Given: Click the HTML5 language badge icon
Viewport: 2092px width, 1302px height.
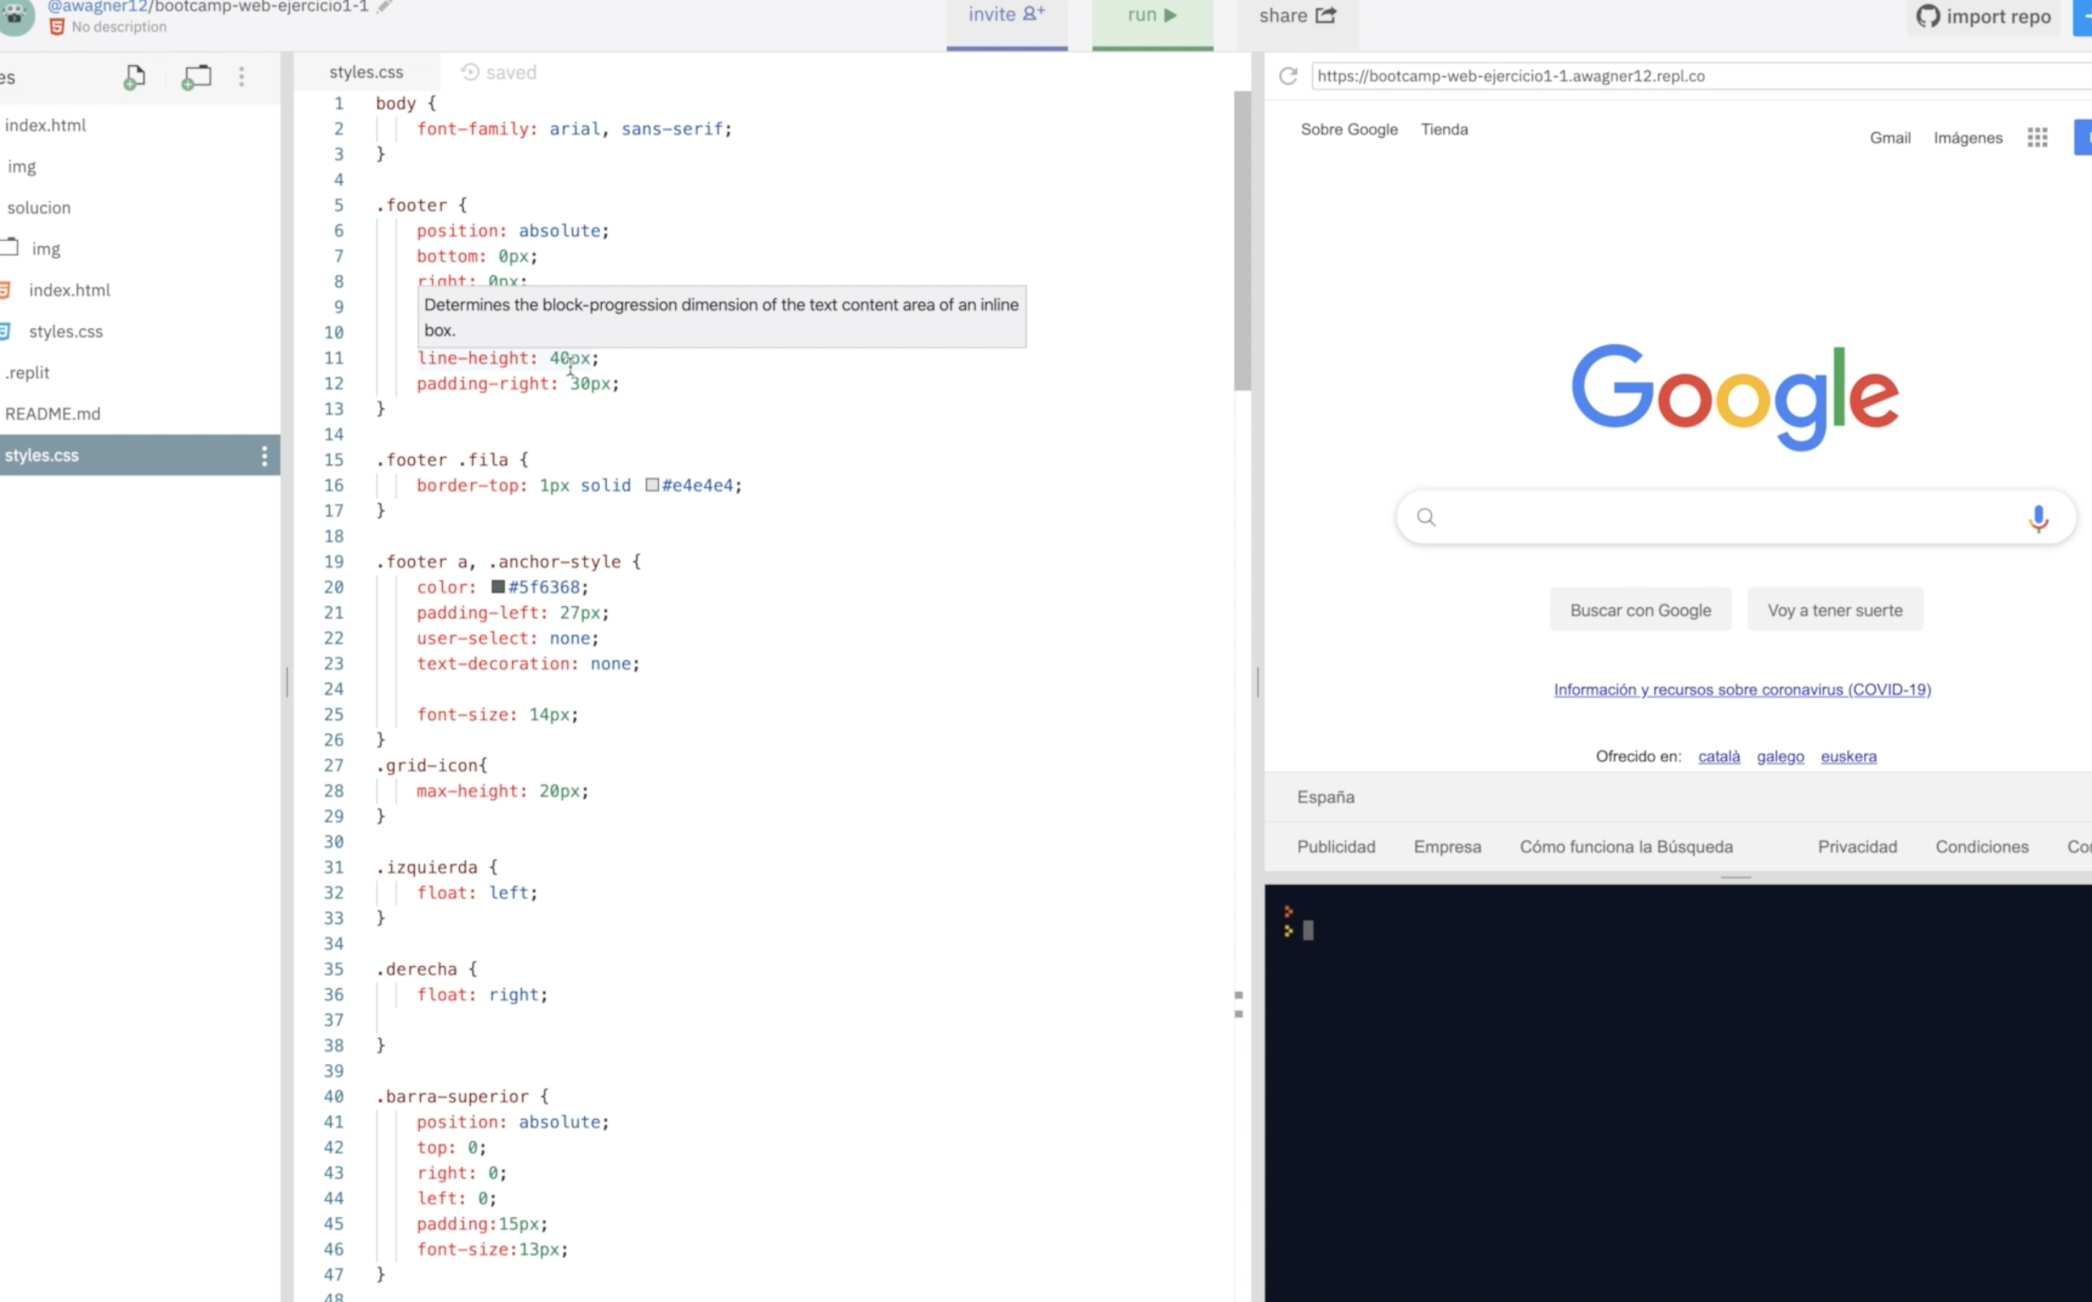Looking at the screenshot, I should click(x=57, y=27).
